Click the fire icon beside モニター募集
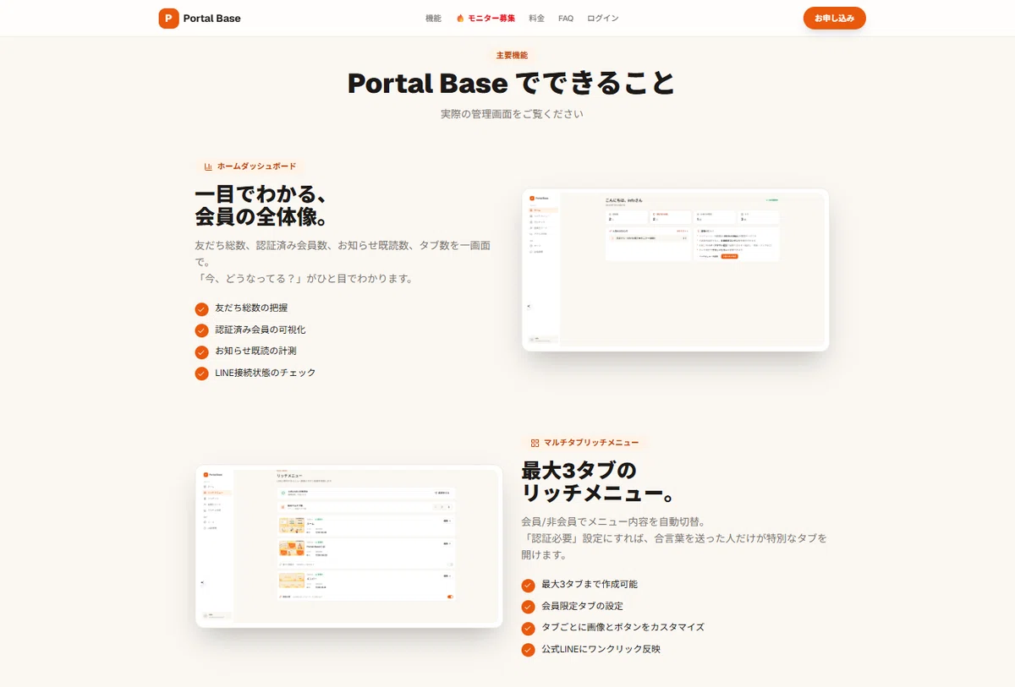Screen dimensions: 1015x687 pyautogui.click(x=460, y=18)
